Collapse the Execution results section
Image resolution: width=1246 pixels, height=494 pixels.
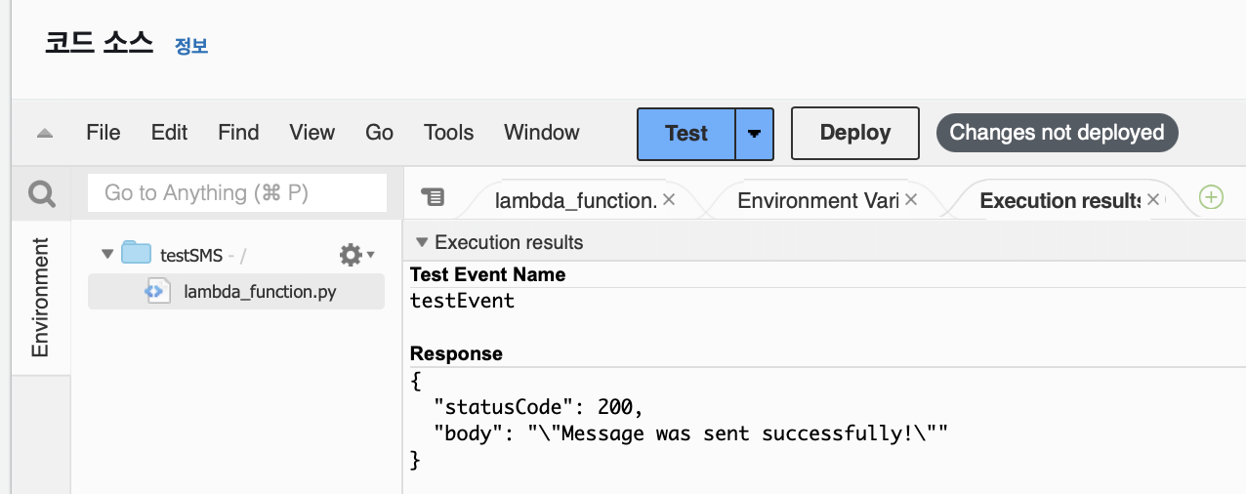[x=422, y=242]
